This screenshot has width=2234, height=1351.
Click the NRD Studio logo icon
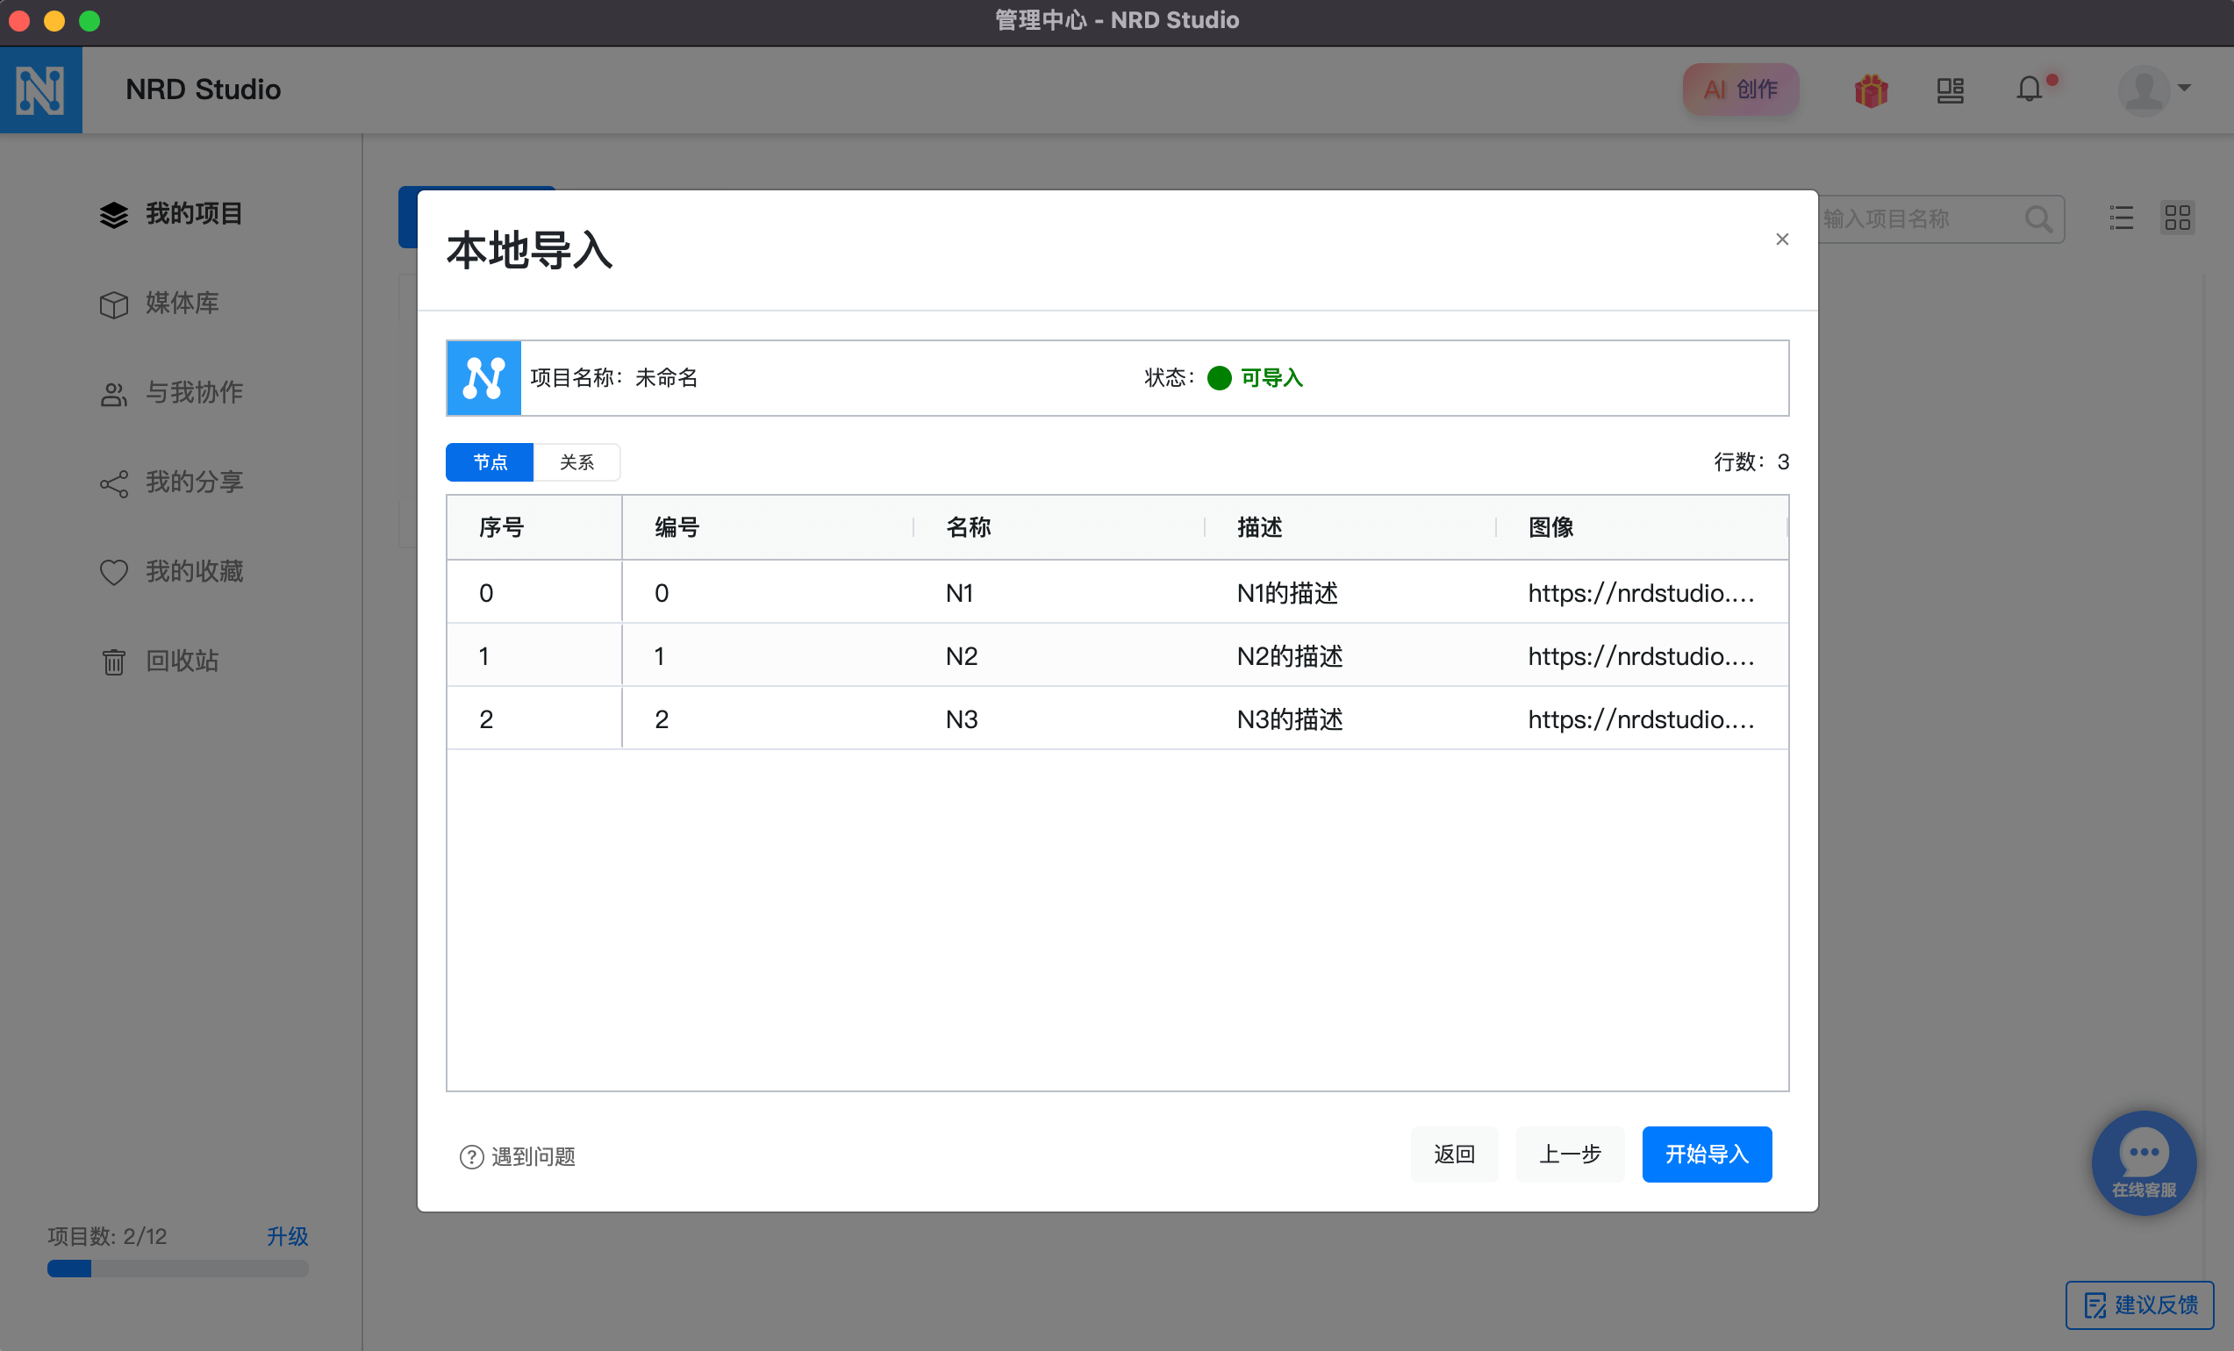[x=40, y=89]
